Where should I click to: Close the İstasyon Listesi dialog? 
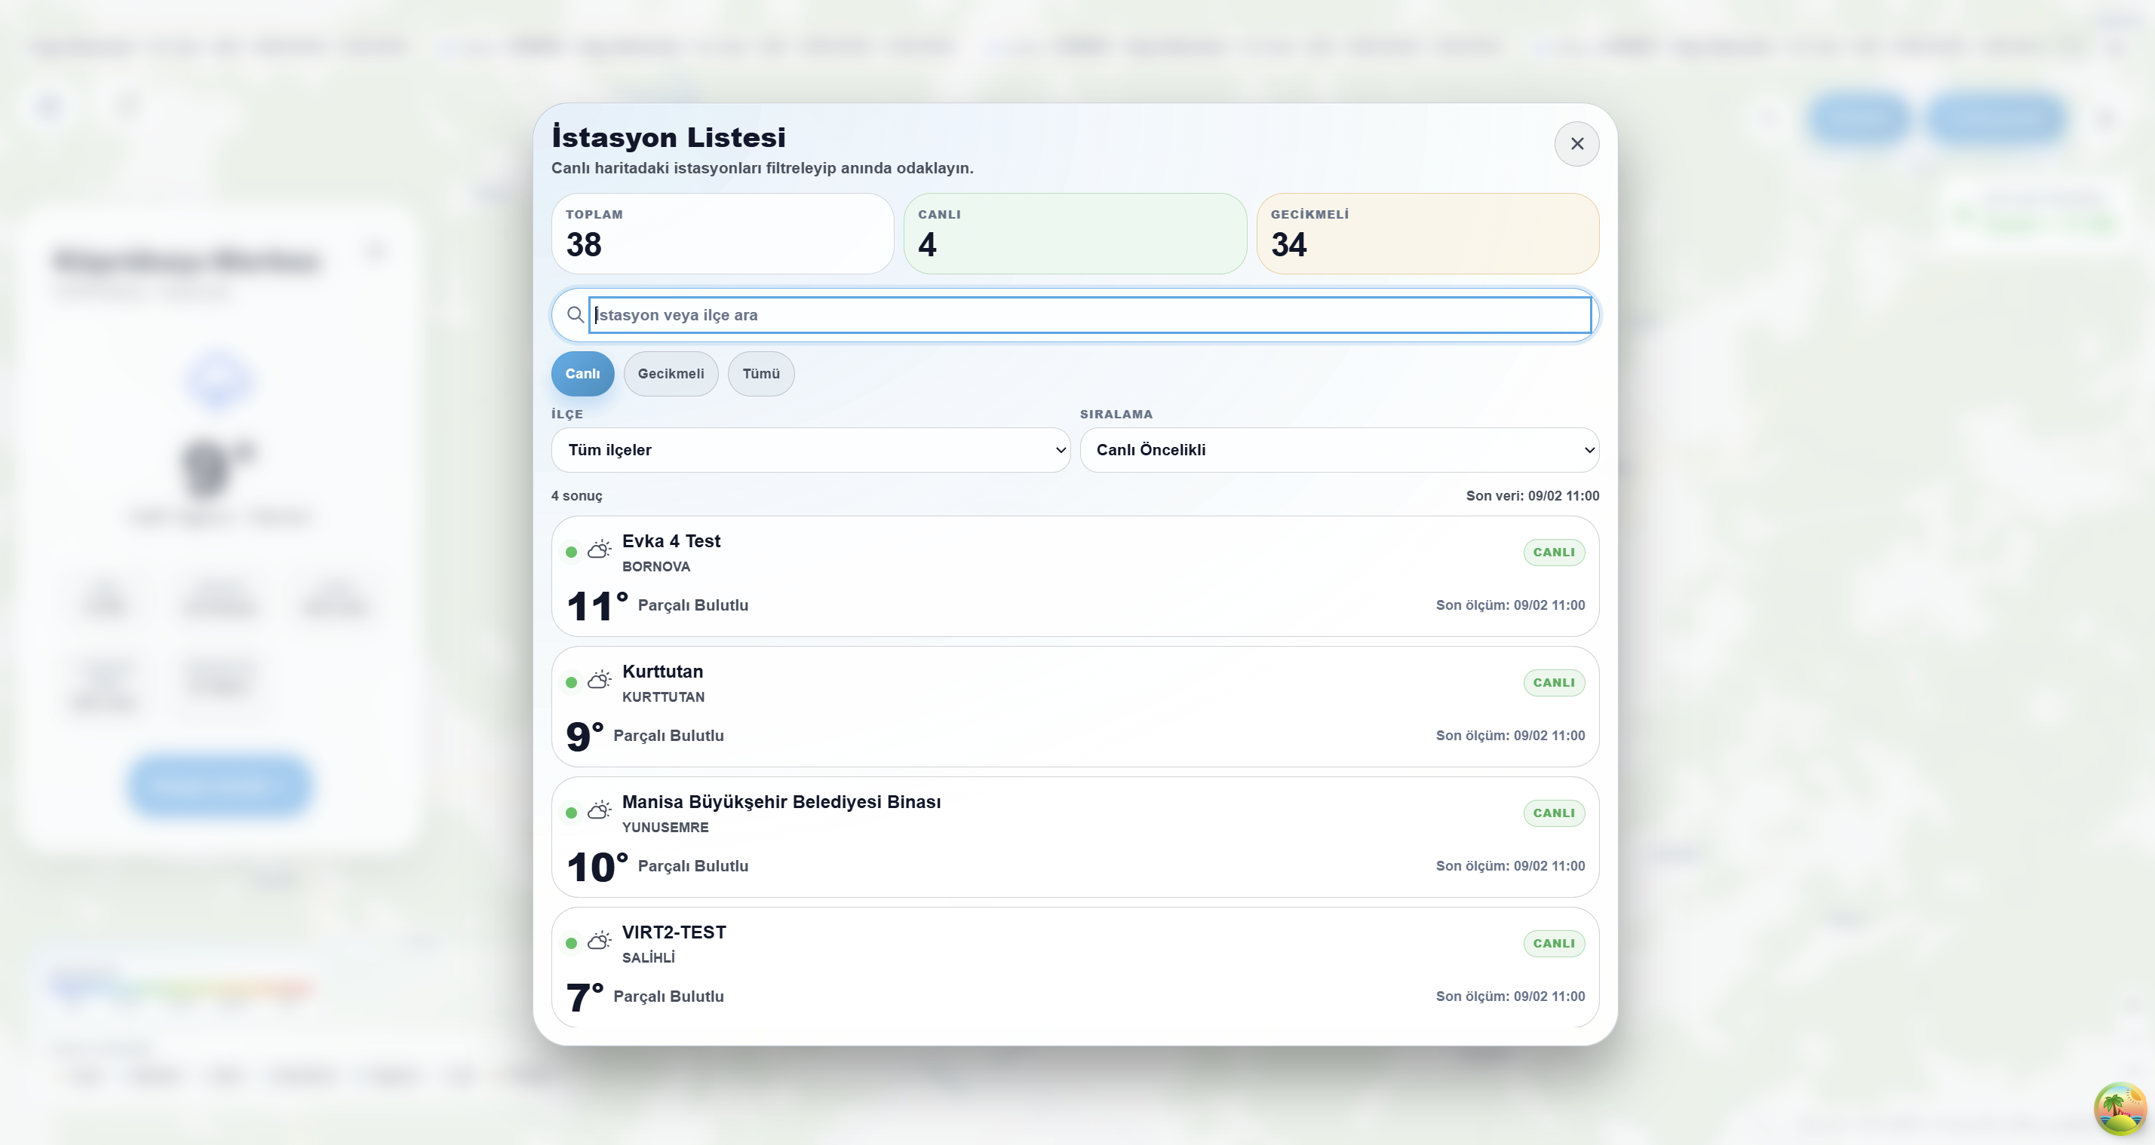tap(1576, 144)
